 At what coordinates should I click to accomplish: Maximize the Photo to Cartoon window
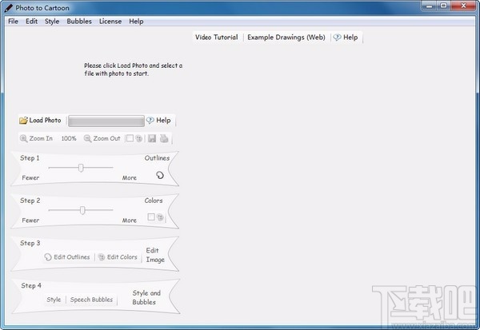(443, 6)
